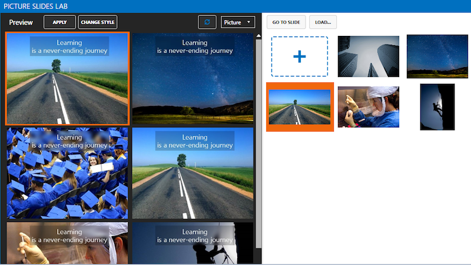Screen dimensions: 471x265
Task: Click the plus icon to add image
Action: click(x=300, y=57)
